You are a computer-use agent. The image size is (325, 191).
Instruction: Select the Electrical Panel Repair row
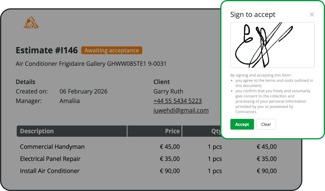tap(50, 159)
